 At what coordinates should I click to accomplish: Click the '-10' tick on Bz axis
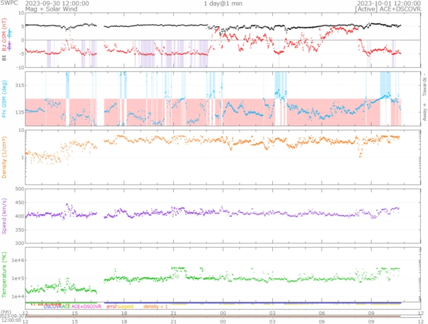click(21, 68)
